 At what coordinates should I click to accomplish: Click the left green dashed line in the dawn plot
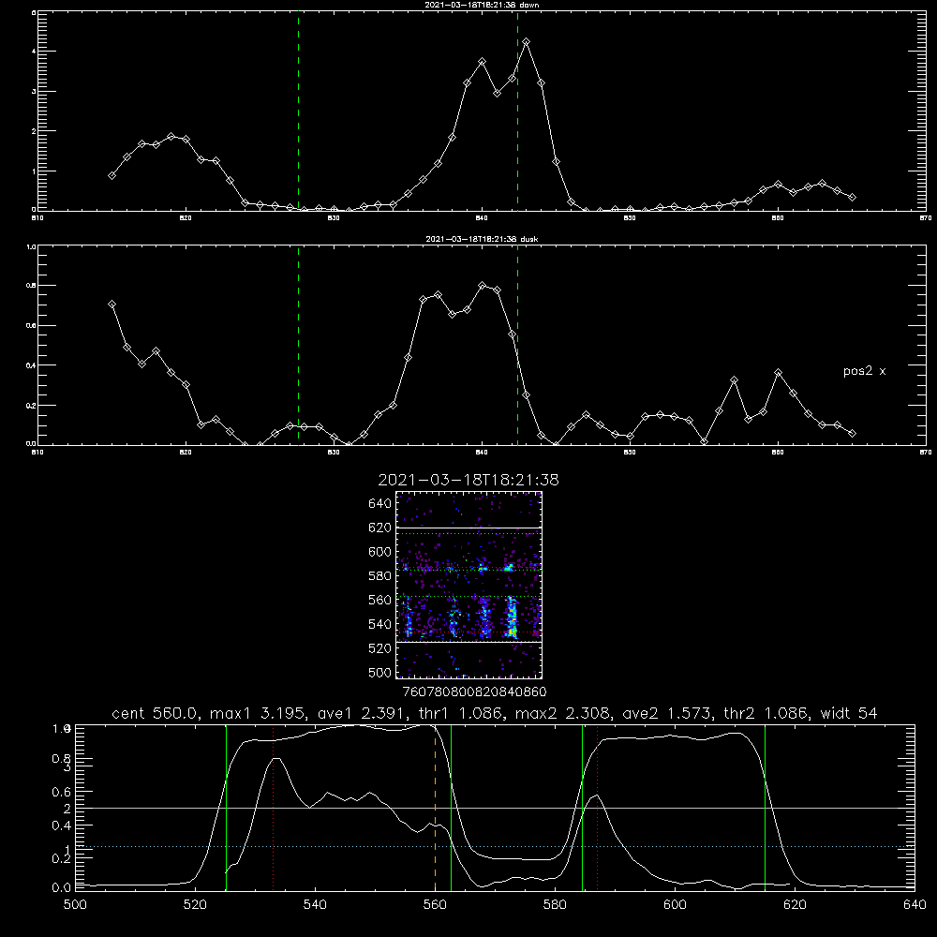click(x=298, y=111)
